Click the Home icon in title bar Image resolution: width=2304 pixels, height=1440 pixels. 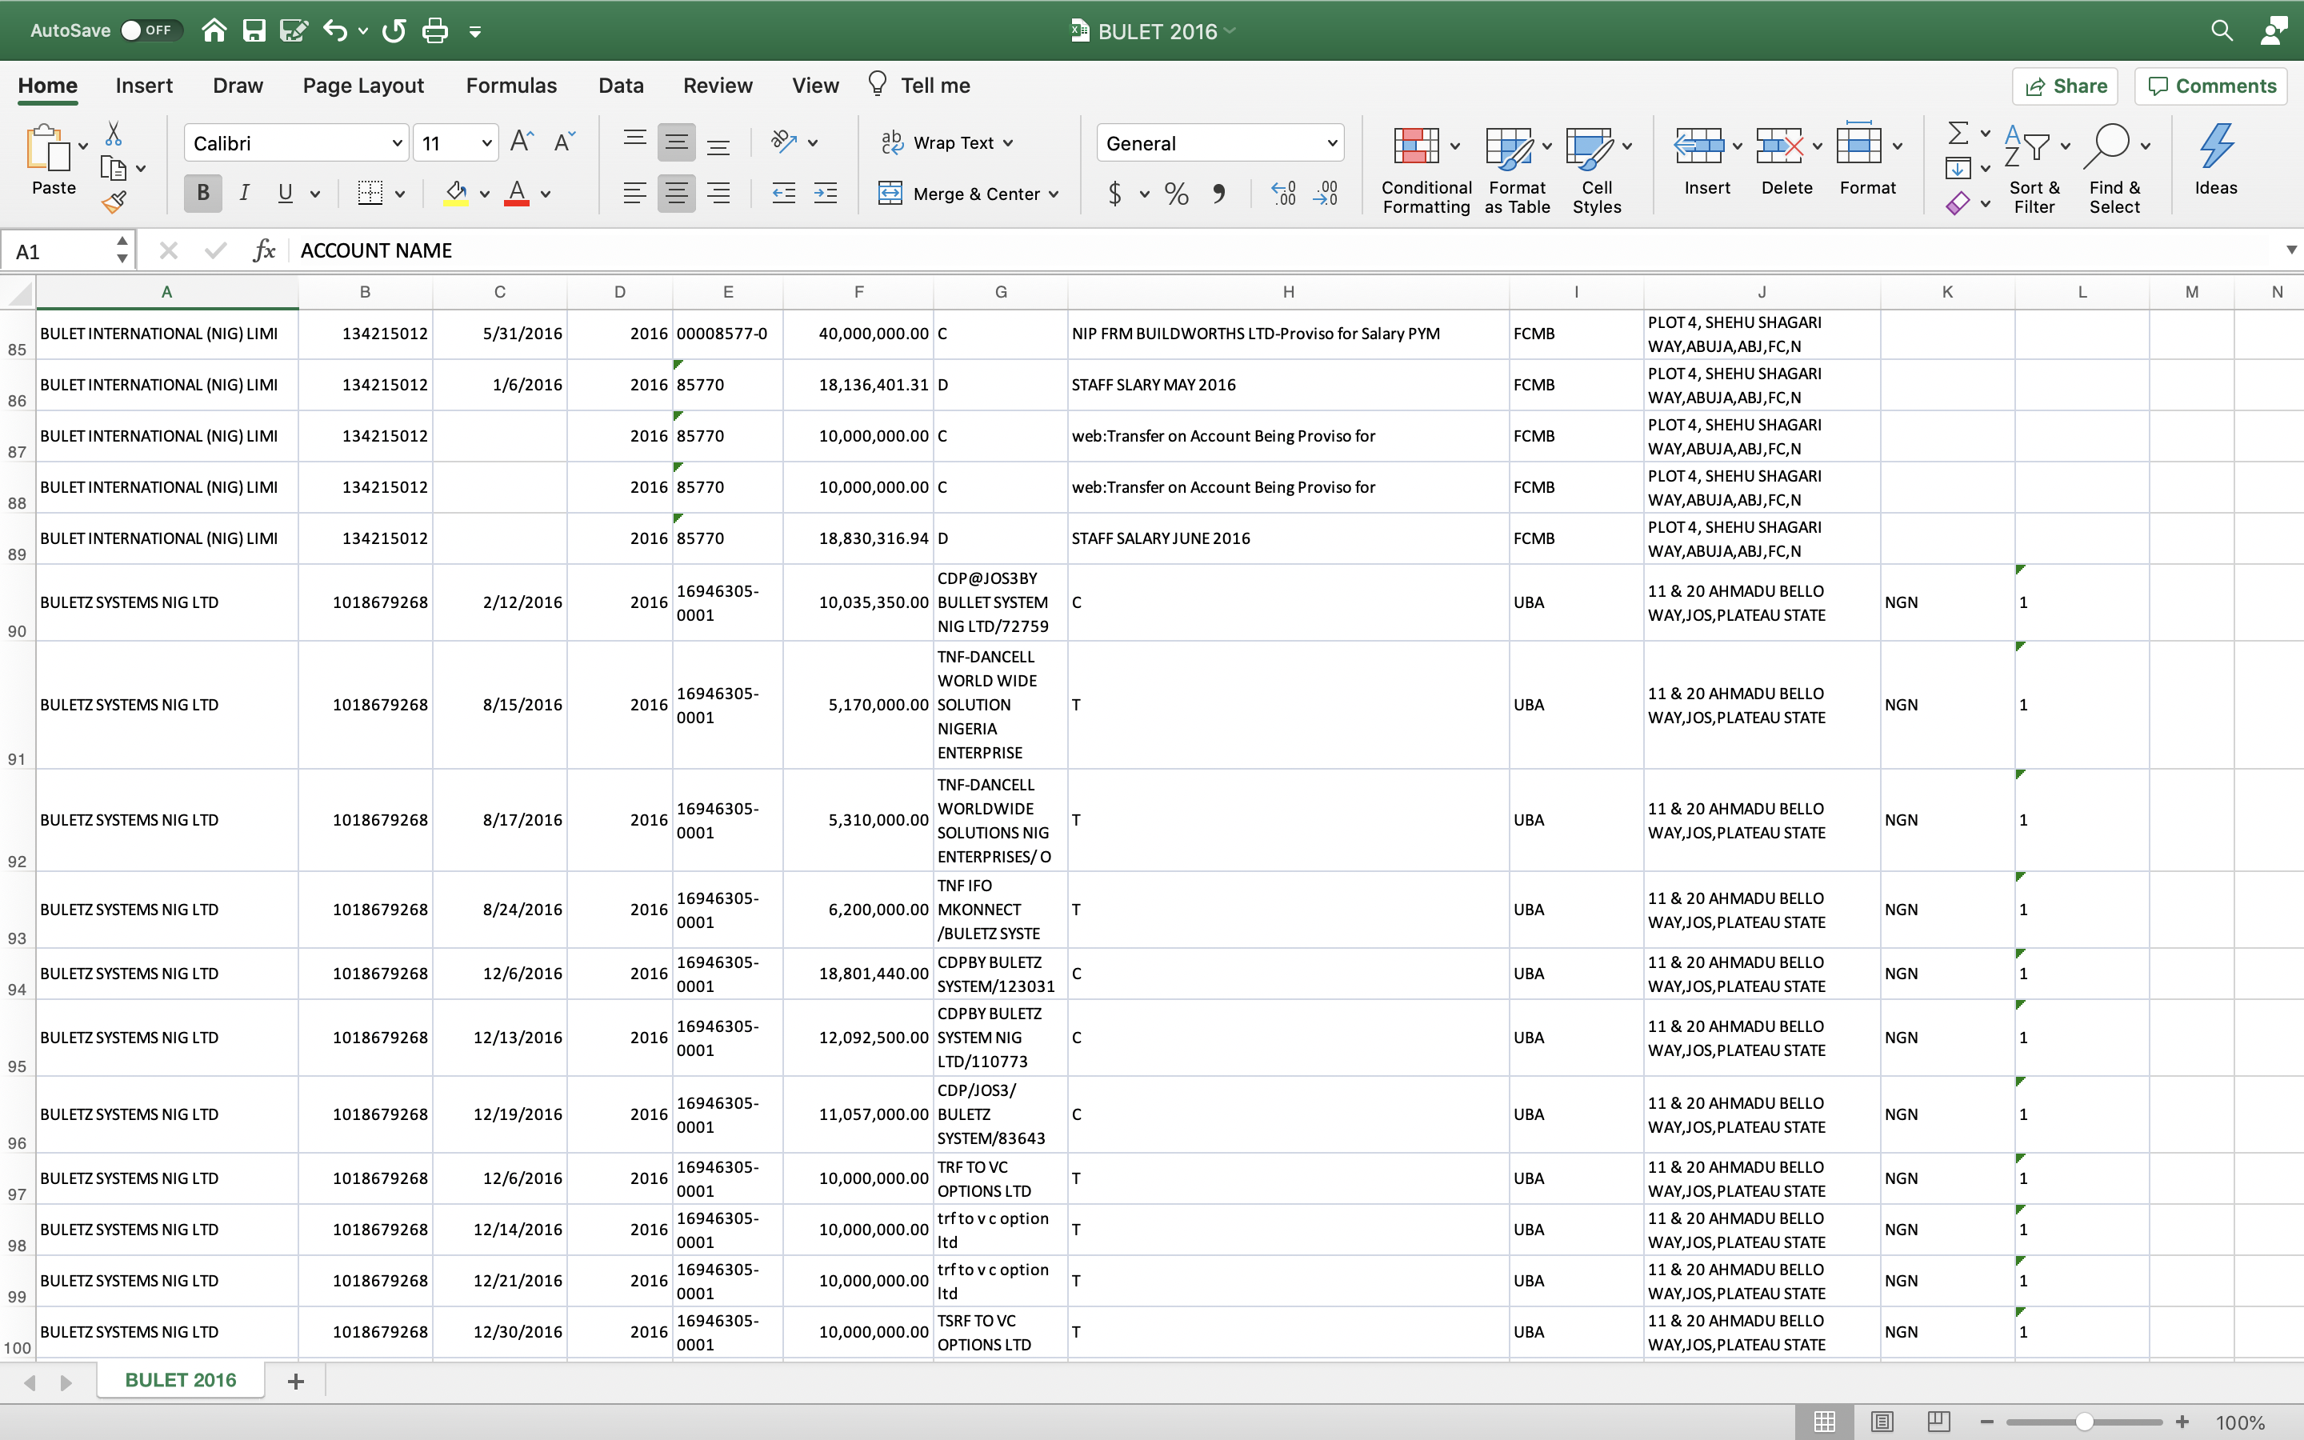click(214, 30)
